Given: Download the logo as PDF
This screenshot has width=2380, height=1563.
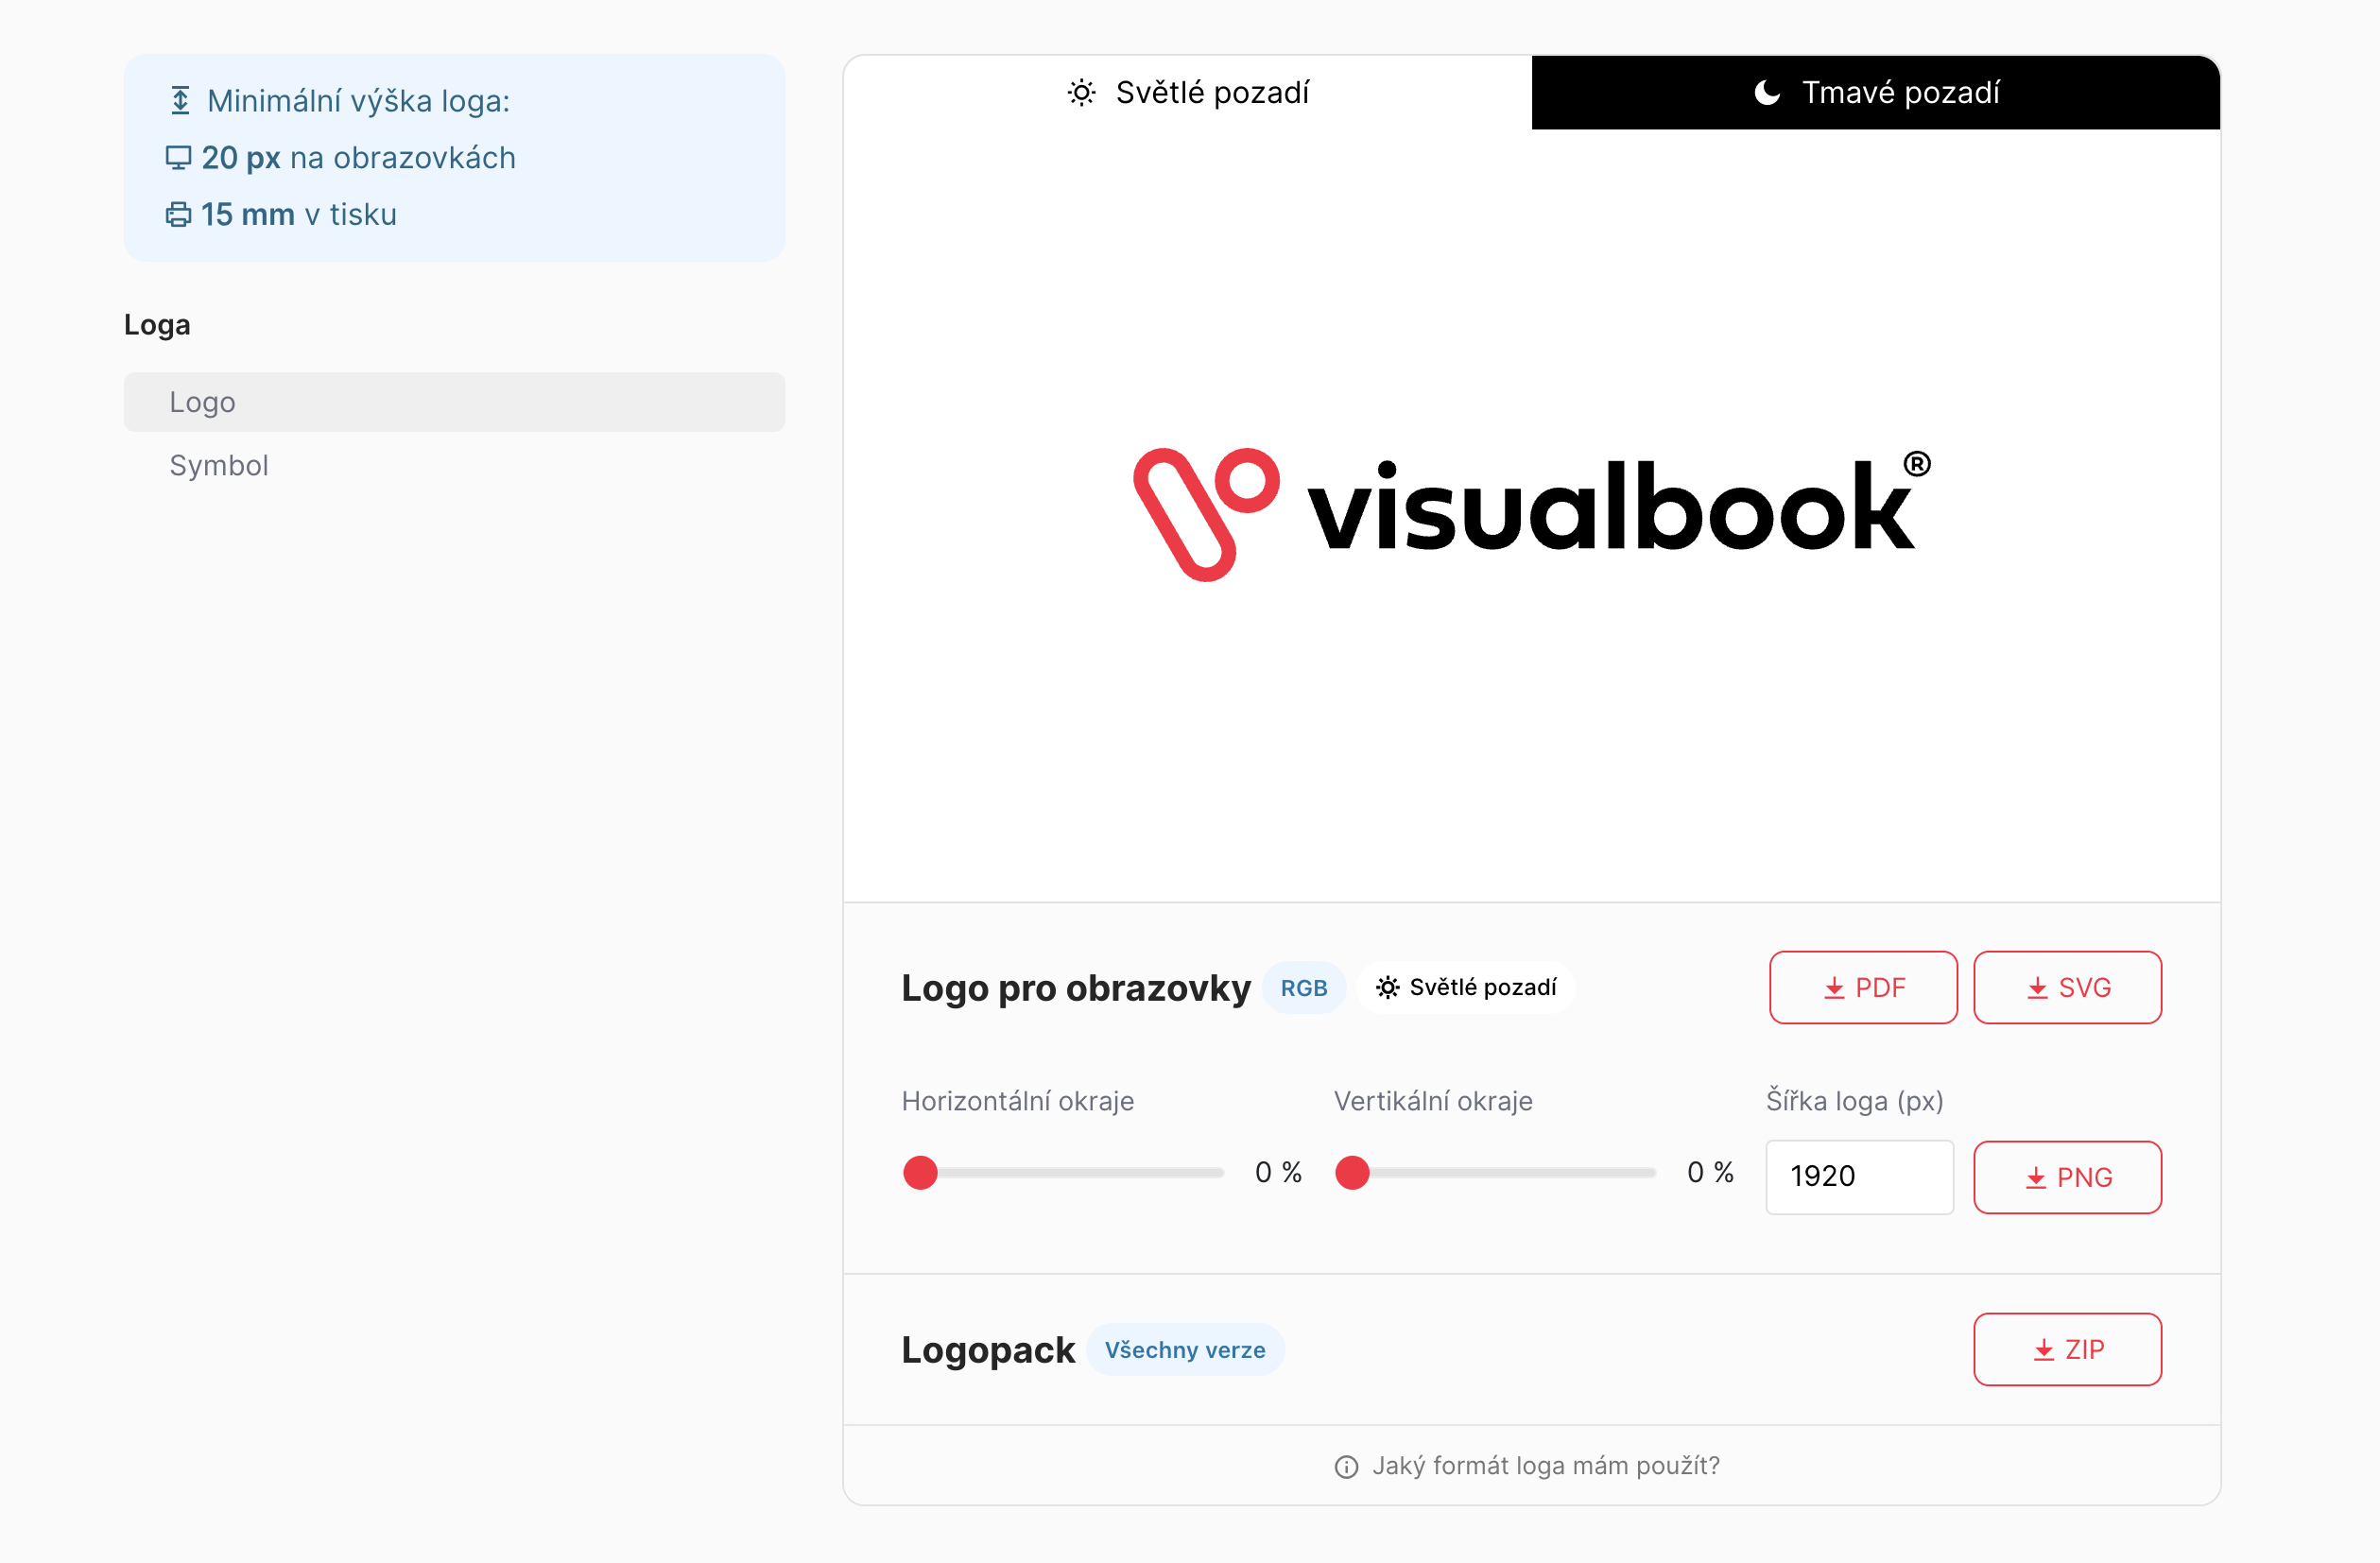Looking at the screenshot, I should tap(1863, 987).
